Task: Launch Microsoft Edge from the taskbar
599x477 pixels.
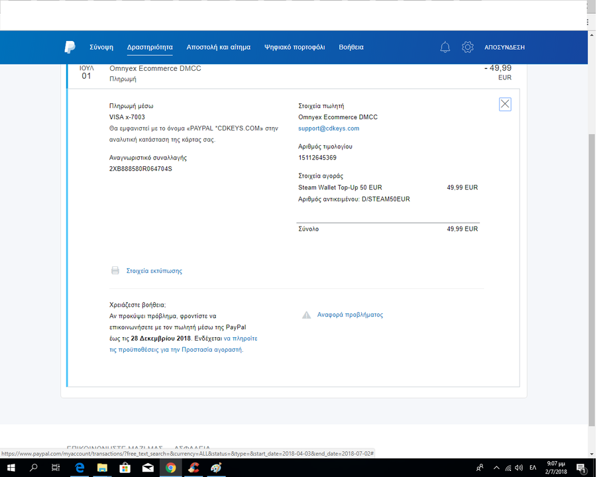Action: [80, 468]
